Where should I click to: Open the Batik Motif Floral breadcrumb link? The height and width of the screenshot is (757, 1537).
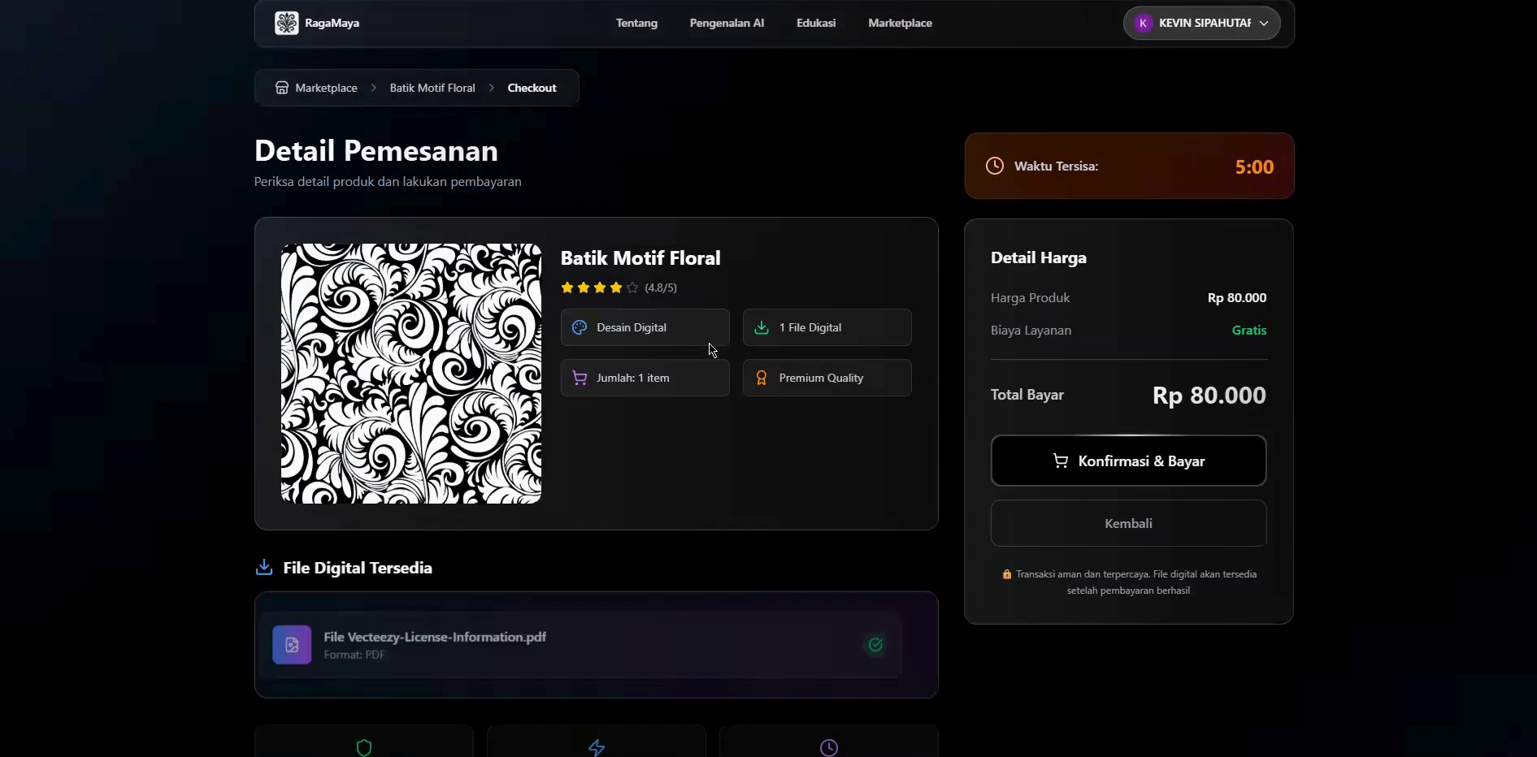[x=432, y=87]
